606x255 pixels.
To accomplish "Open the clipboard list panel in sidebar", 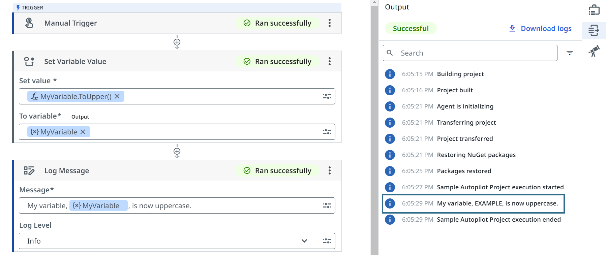I will 594,10.
